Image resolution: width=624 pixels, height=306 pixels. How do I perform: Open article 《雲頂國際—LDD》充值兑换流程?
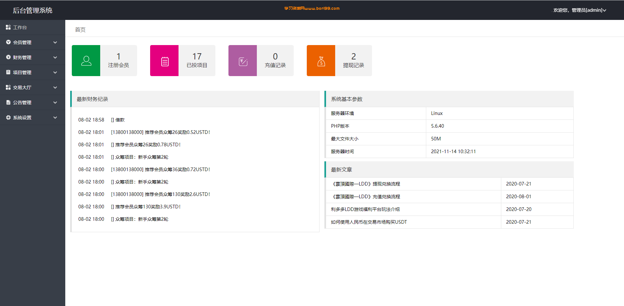pos(366,197)
